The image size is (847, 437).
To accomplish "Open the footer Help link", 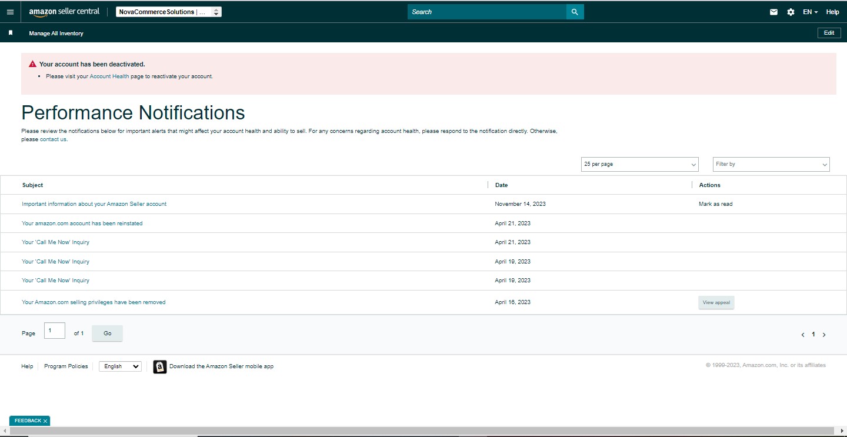I will 27,366.
